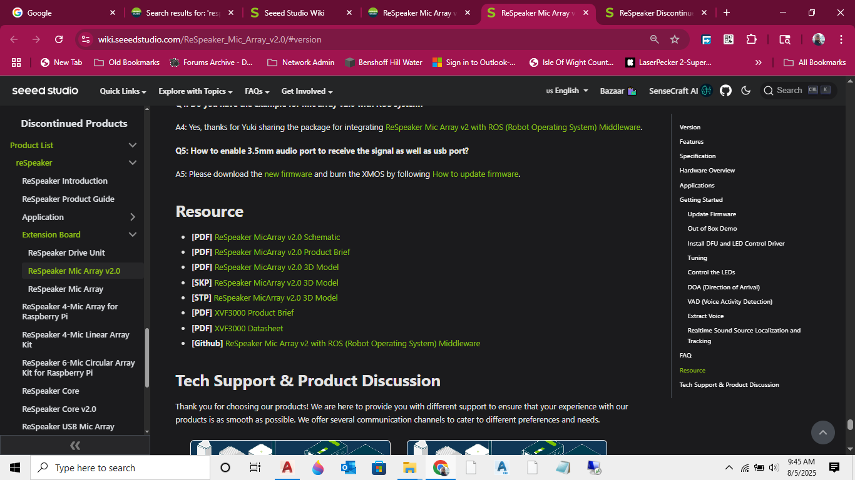Expand the Application sidebar item
The image size is (855, 480).
click(x=132, y=217)
